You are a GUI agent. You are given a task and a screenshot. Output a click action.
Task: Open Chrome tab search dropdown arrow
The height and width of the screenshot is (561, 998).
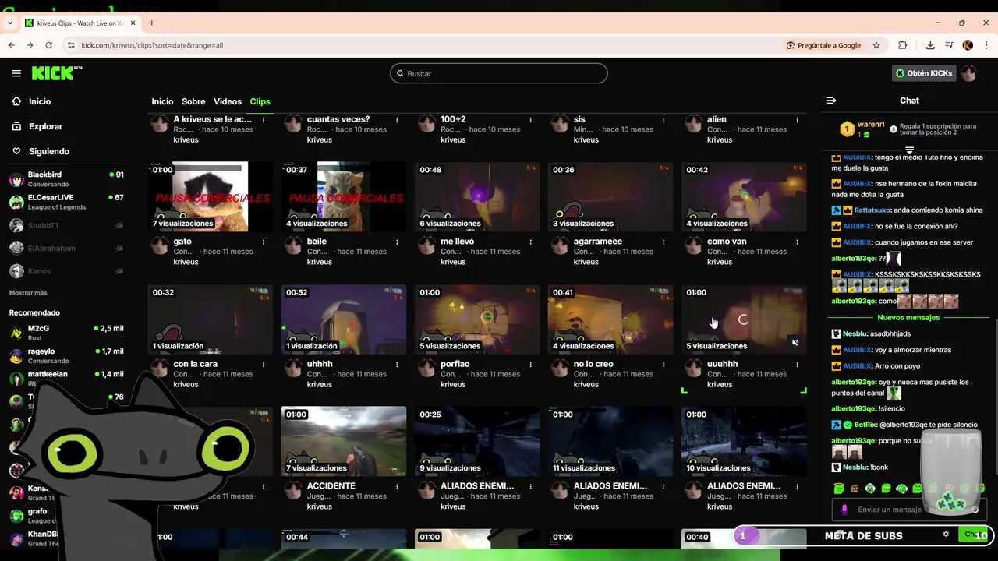pyautogui.click(x=9, y=23)
